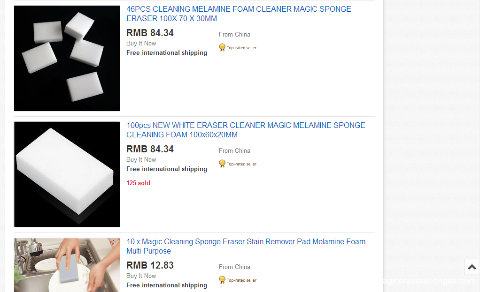The image size is (480, 292).
Task: Click Buy It Now under the 100pcs listing
Action: [141, 160]
